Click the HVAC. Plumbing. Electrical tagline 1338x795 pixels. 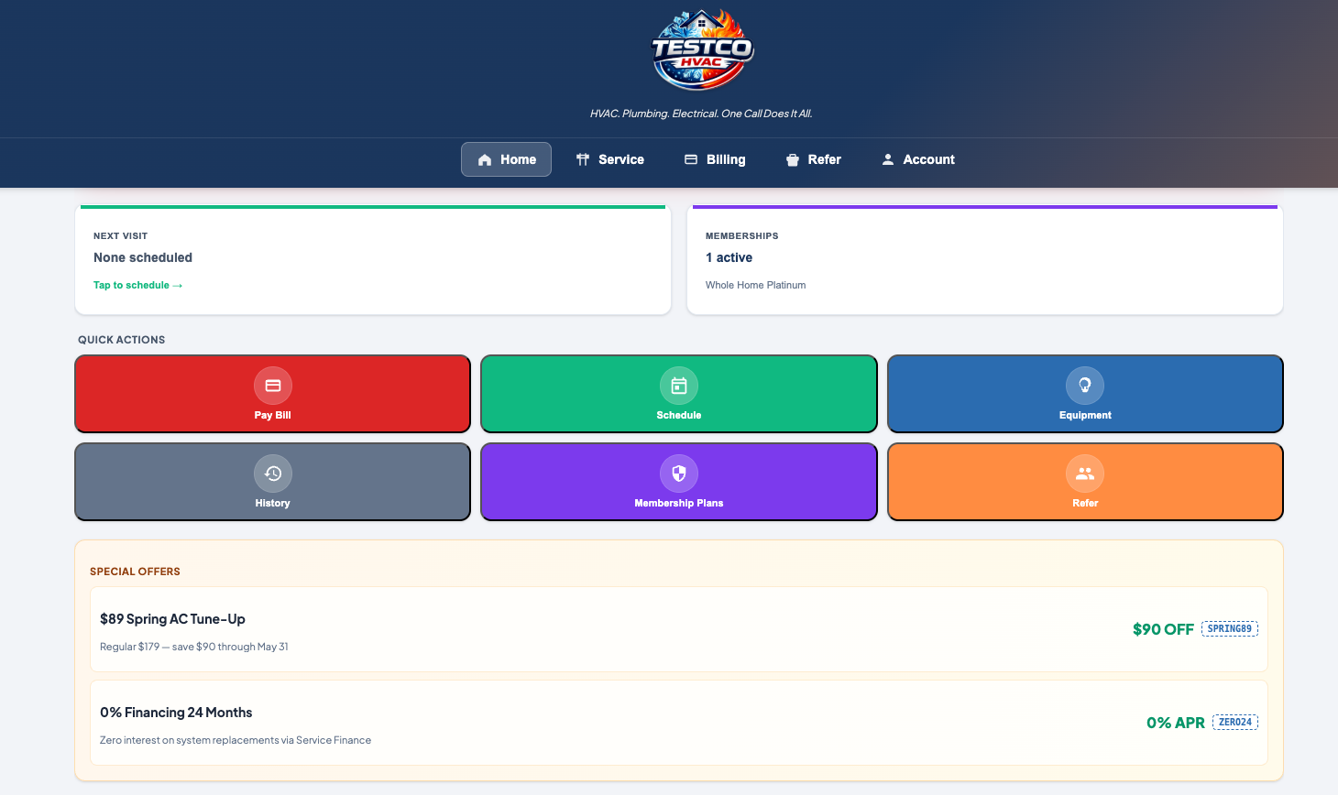pos(701,114)
